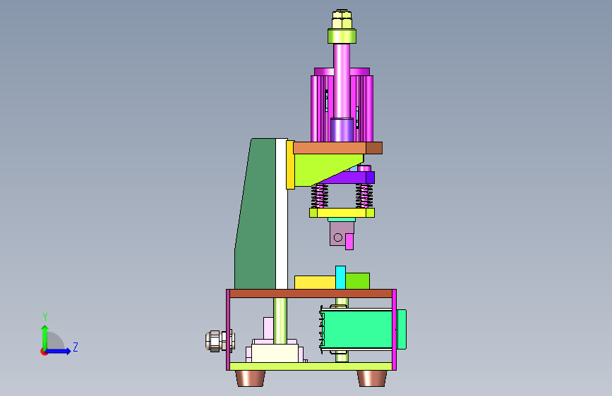Click the left magenta side panel of the base
This screenshot has height=396, width=612.
228,330
